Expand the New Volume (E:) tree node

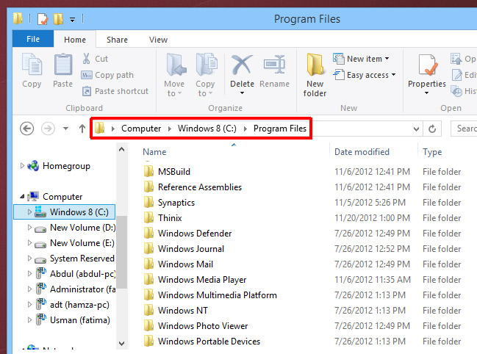[29, 243]
